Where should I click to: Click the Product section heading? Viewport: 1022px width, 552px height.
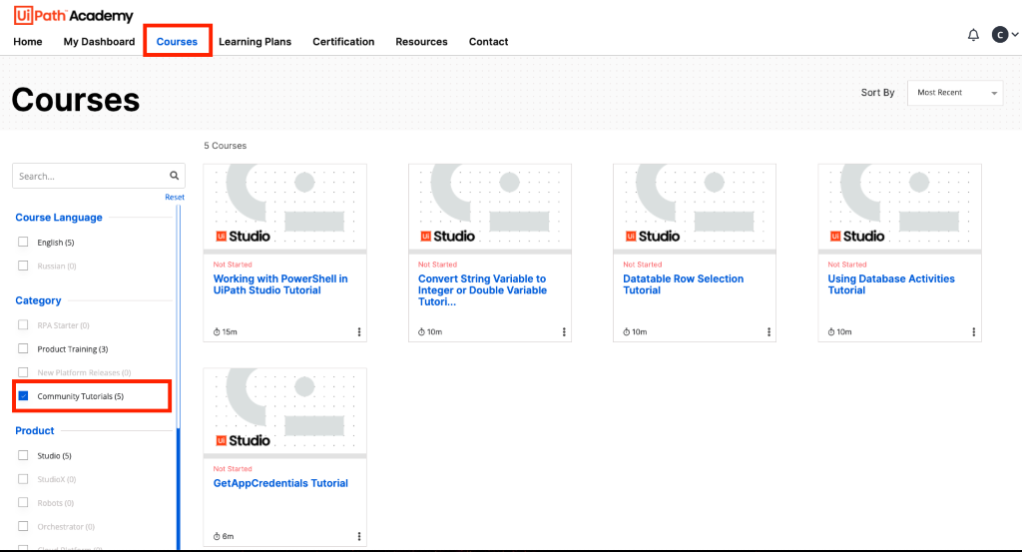tap(35, 431)
